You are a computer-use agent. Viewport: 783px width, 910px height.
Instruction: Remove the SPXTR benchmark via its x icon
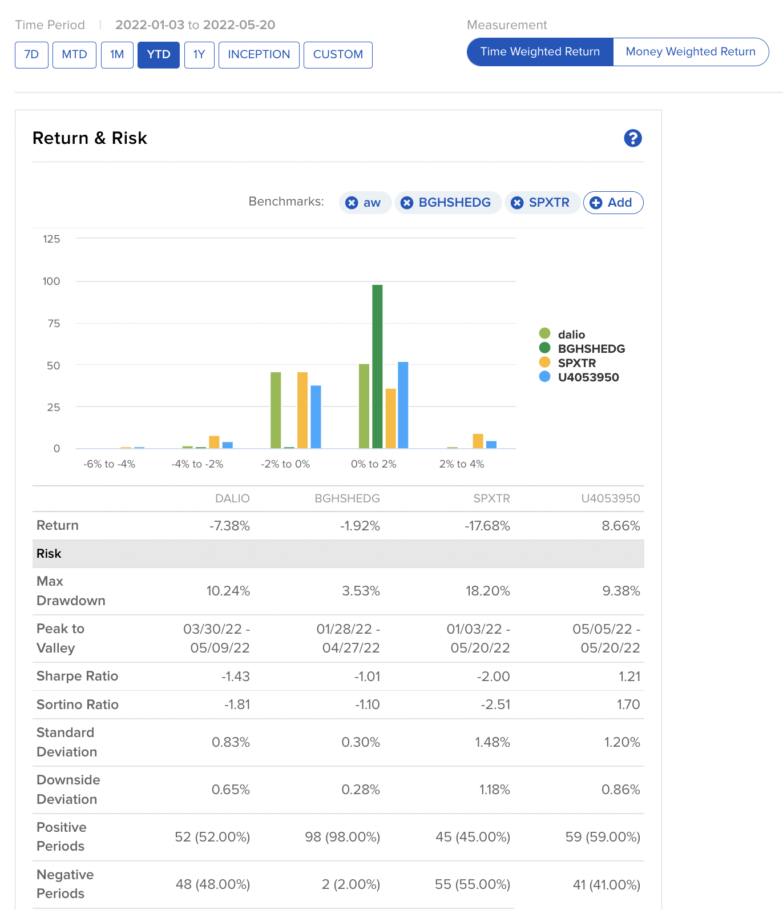click(517, 203)
